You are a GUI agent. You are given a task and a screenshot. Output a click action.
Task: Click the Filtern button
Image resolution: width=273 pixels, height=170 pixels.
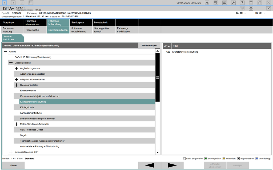pyautogui.click(x=13, y=165)
